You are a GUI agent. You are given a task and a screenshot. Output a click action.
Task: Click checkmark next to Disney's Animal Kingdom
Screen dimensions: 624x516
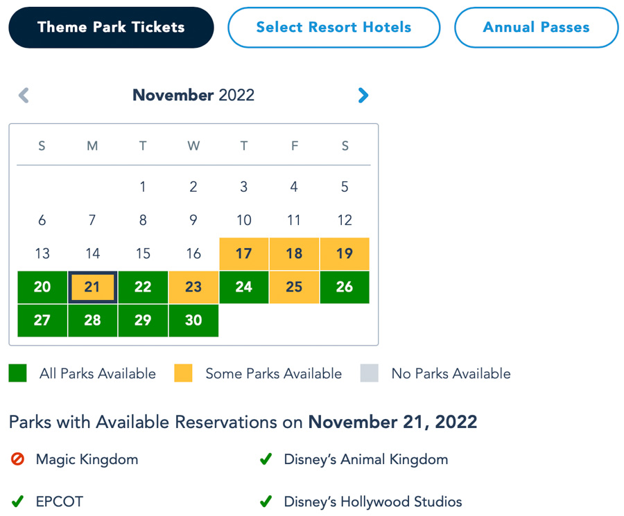265,459
